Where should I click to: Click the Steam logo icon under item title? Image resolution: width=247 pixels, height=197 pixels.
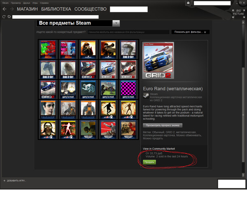click(146, 95)
